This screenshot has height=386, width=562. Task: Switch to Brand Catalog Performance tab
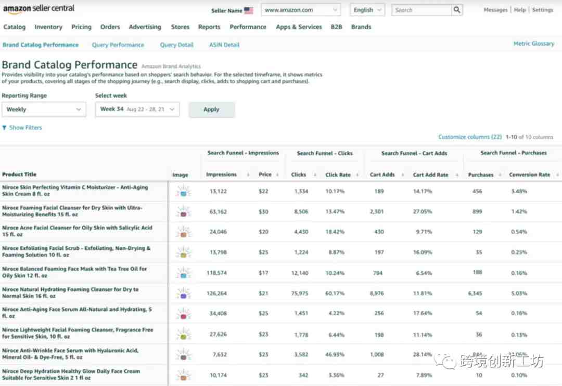click(x=41, y=45)
